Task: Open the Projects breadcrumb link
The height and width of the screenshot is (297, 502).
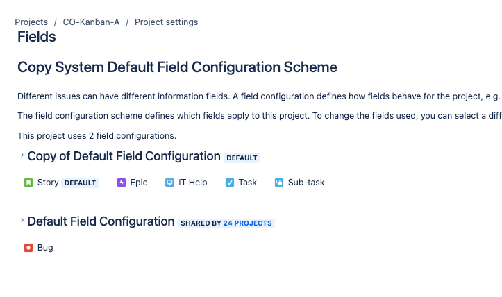Action: click(x=31, y=22)
